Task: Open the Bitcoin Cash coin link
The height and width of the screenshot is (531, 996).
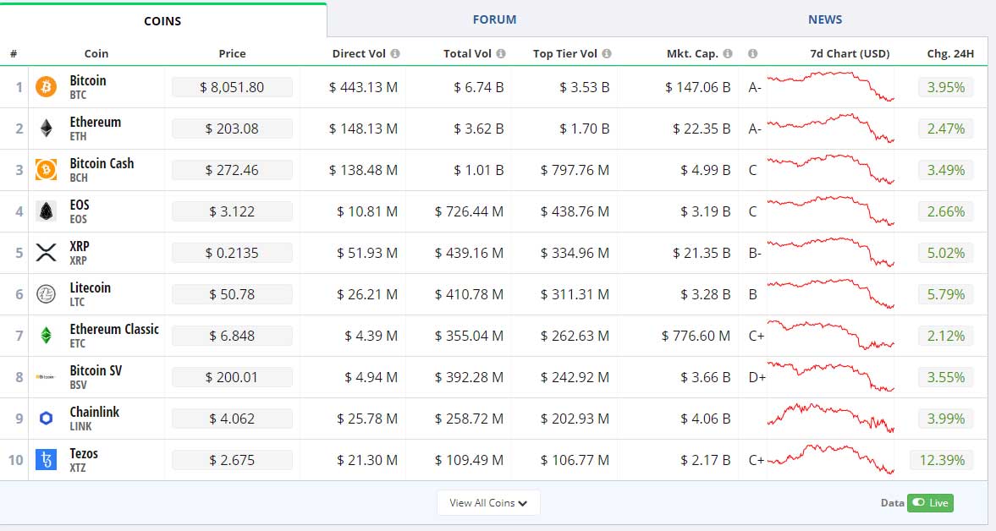Action: pyautogui.click(x=102, y=163)
